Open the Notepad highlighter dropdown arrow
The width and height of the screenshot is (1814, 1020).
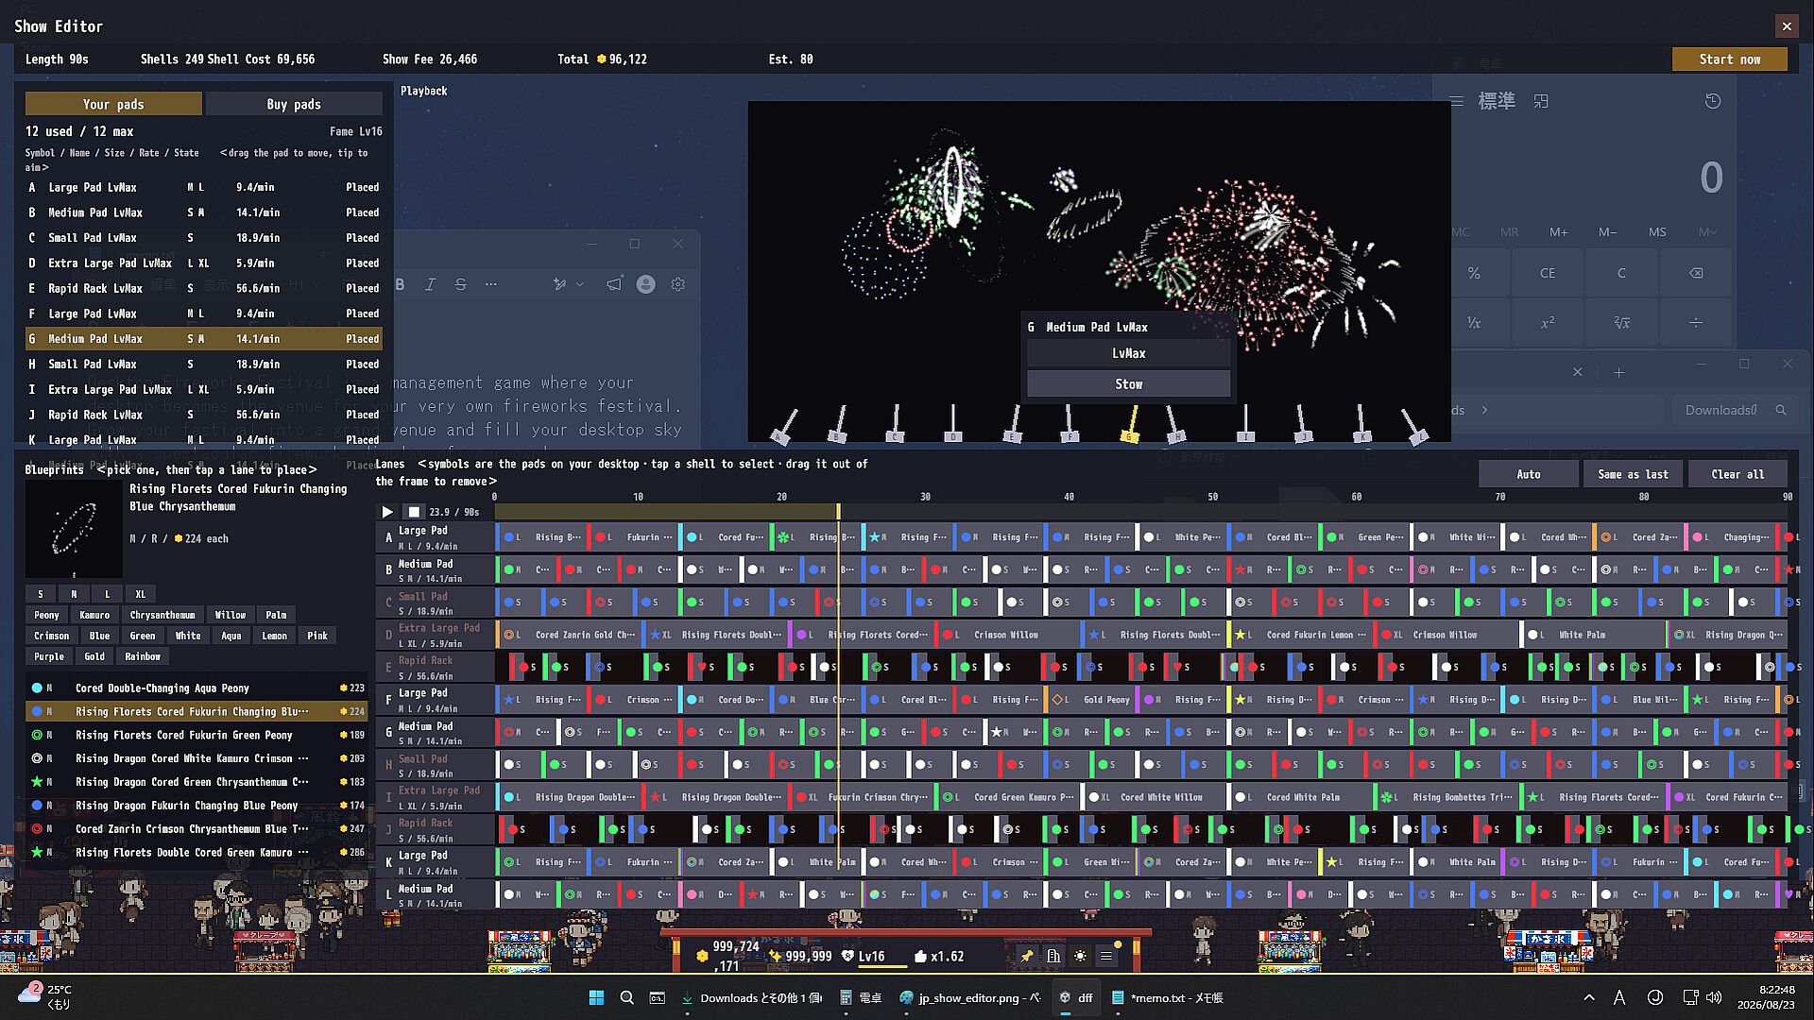(x=579, y=284)
